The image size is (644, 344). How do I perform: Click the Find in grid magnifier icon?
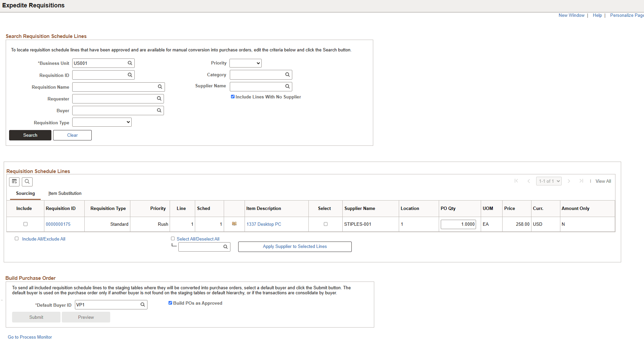coord(27,182)
